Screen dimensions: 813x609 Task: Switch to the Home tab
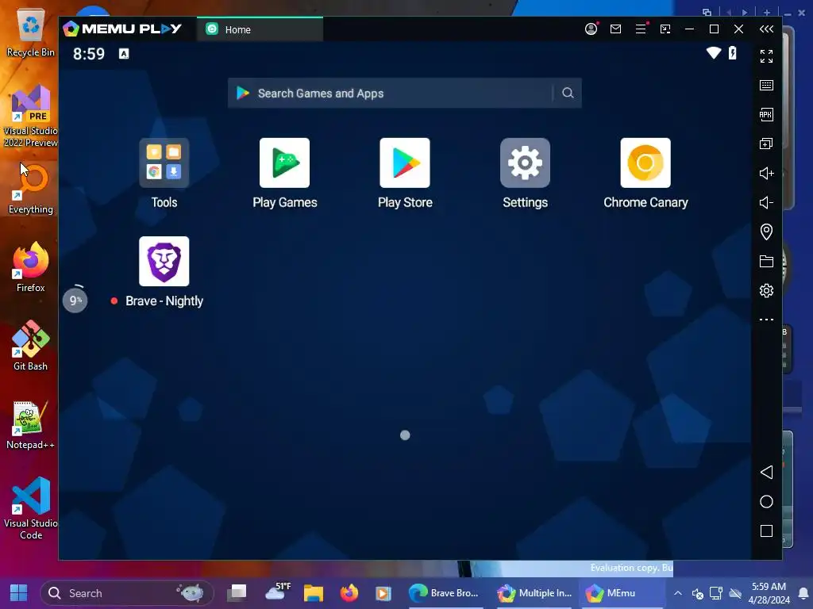pyautogui.click(x=260, y=29)
